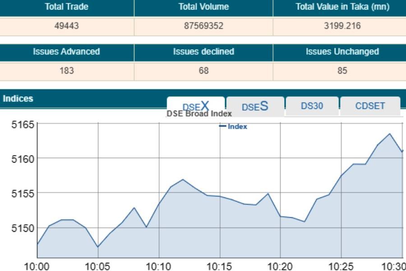406x271 pixels.
Task: Open the DSES index tab
Action: tap(255, 106)
